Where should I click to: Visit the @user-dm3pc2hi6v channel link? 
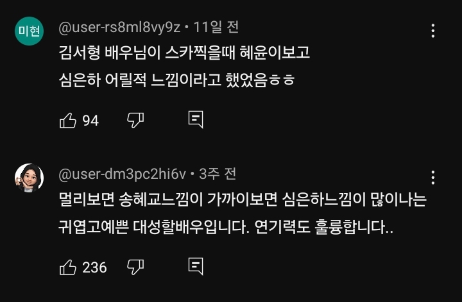click(x=122, y=174)
